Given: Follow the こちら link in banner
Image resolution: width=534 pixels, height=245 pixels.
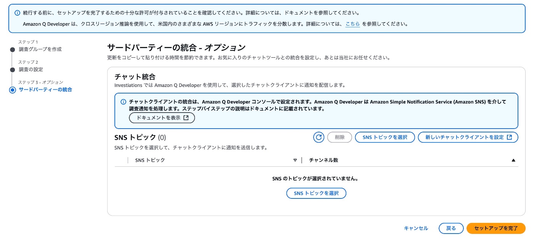Looking at the screenshot, I should (x=352, y=24).
